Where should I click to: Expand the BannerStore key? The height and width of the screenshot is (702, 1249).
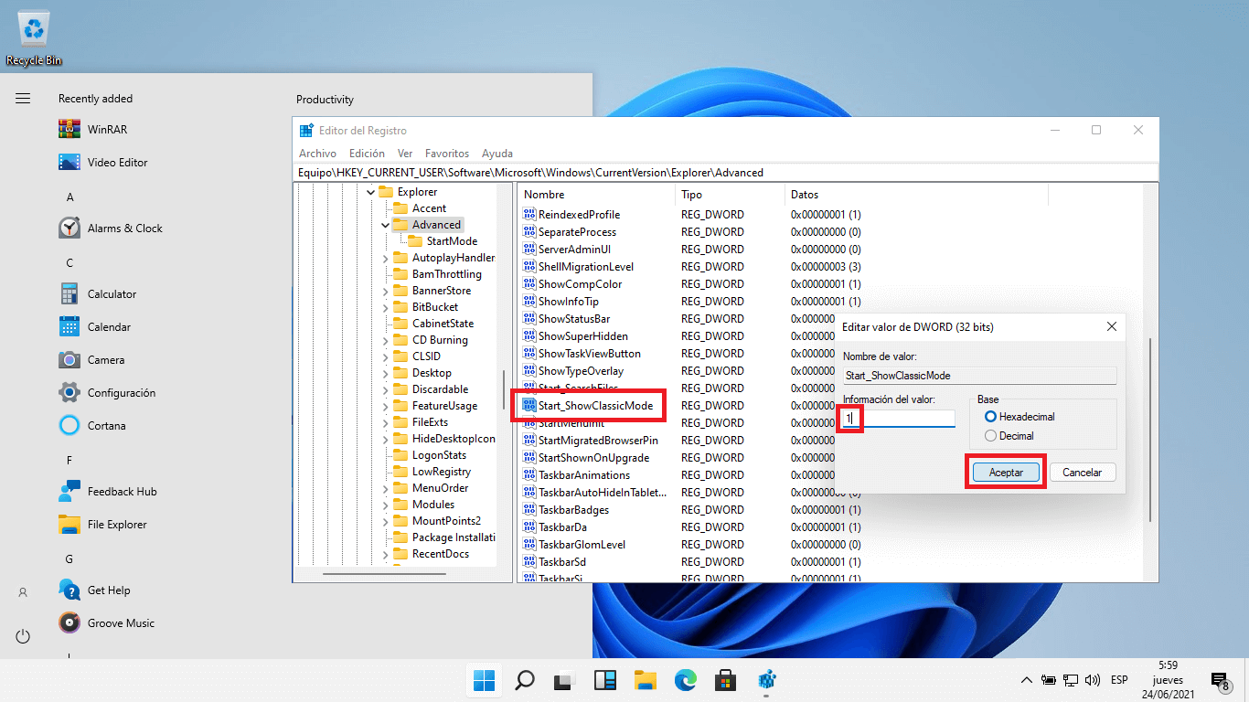386,291
